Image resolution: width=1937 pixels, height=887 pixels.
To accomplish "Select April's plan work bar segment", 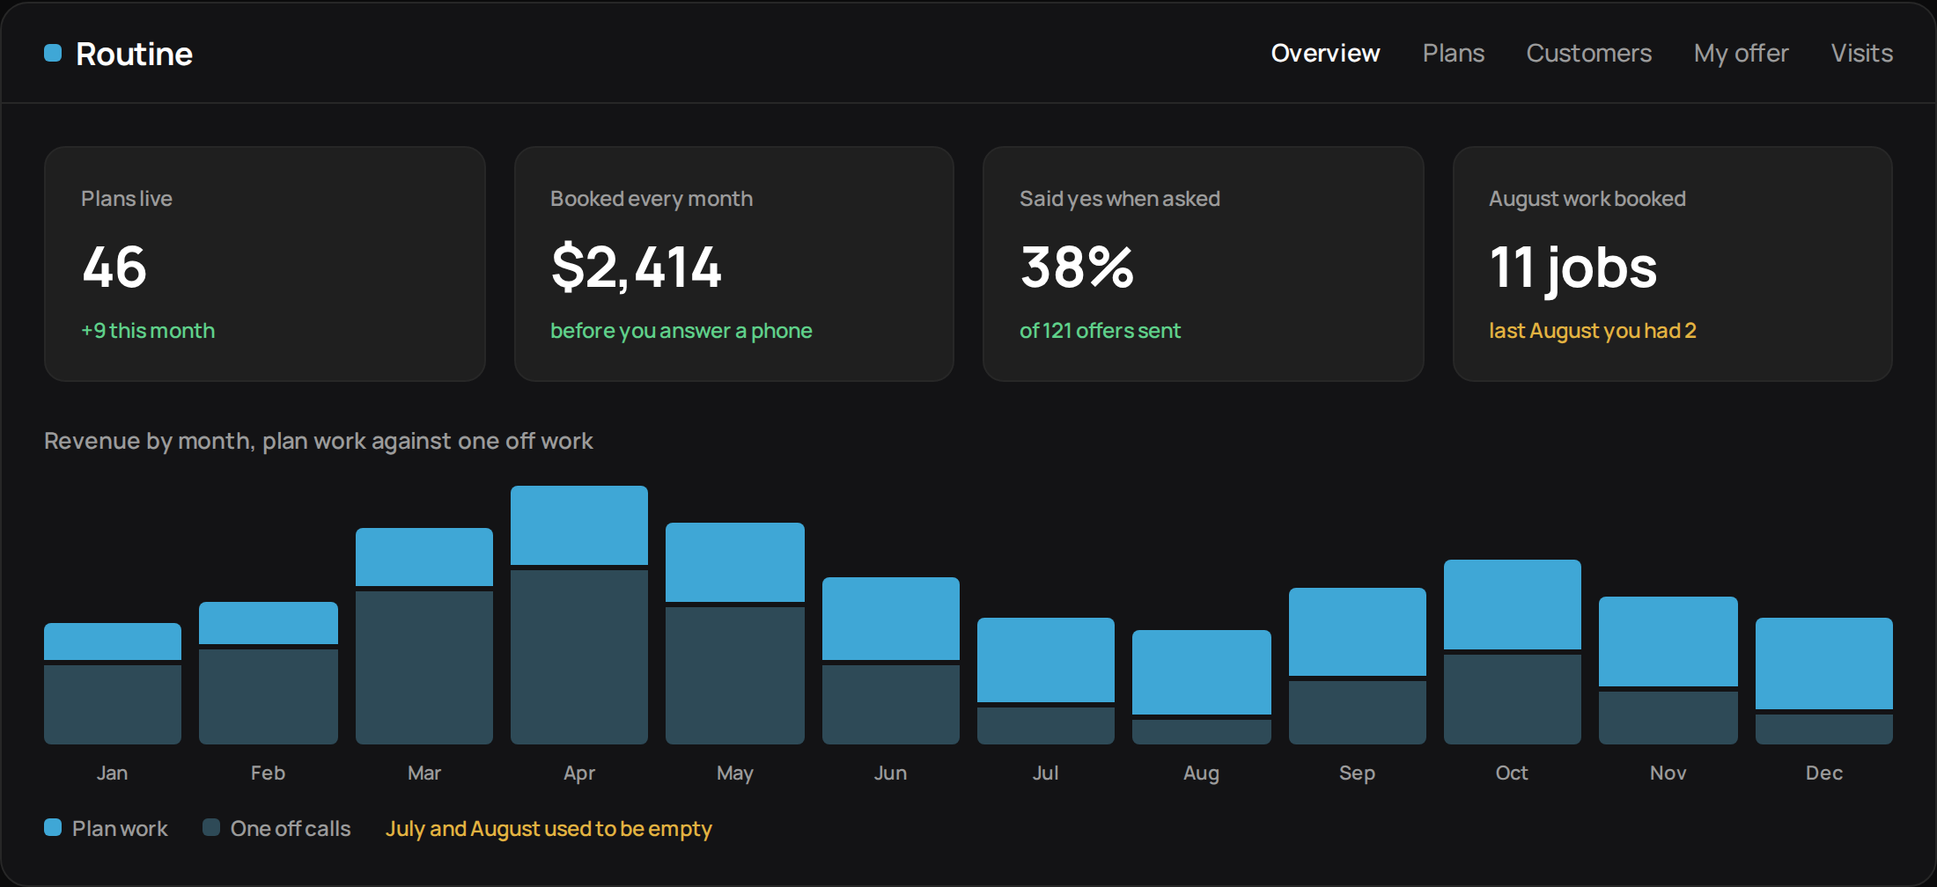I will [x=579, y=525].
